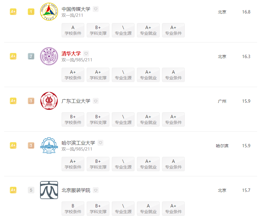Toggle the heart next to 清华大学

[86, 54]
